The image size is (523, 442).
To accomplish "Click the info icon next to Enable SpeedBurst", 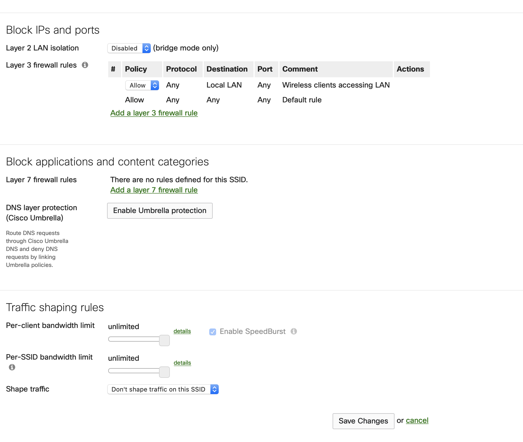I will click(294, 331).
